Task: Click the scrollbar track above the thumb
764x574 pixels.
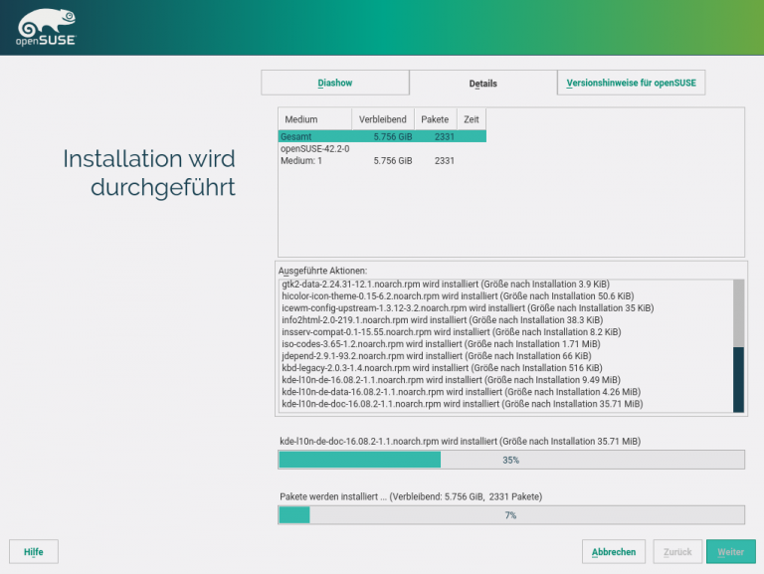Action: pyautogui.click(x=738, y=313)
